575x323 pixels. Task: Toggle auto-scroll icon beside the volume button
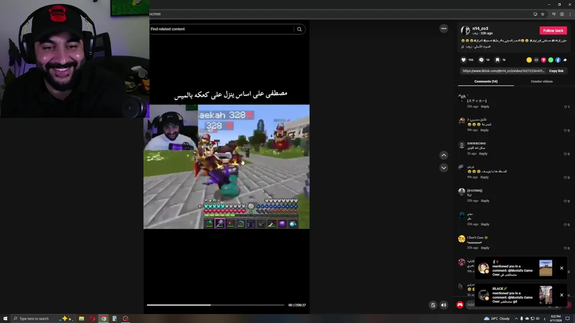click(x=433, y=305)
